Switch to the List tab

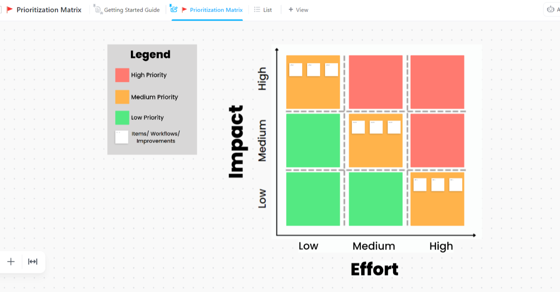coord(263,9)
